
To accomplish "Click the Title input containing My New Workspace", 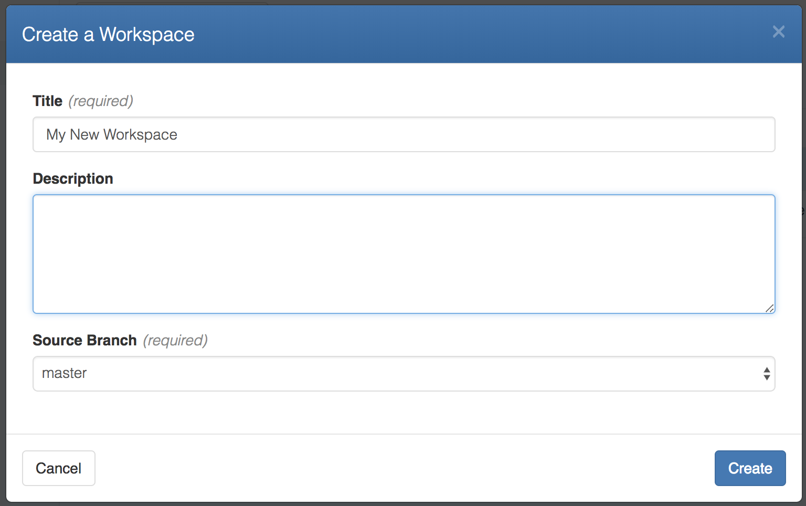I will 404,134.
